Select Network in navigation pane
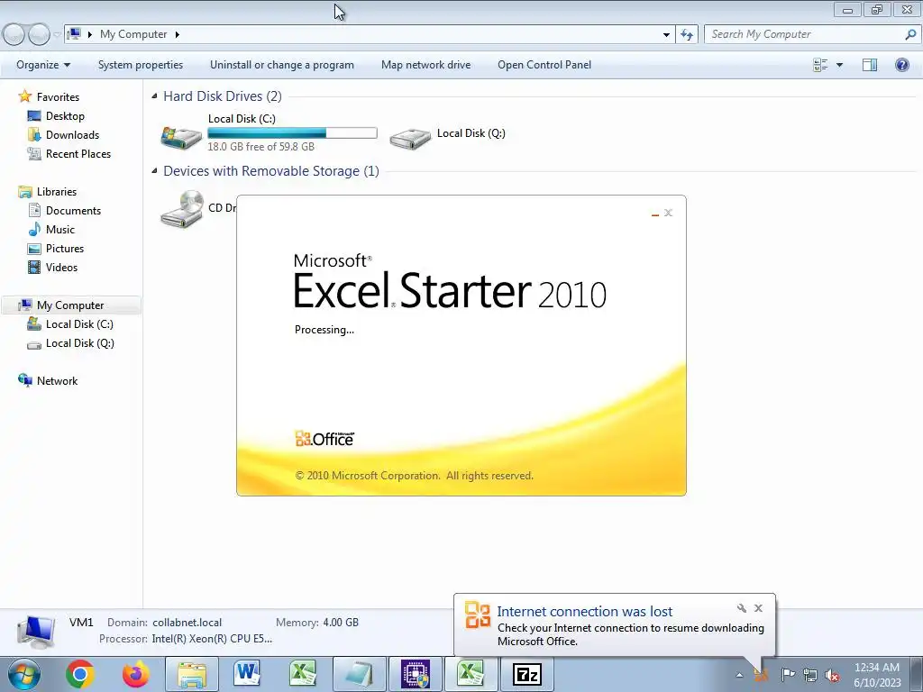923x692 pixels. point(57,381)
